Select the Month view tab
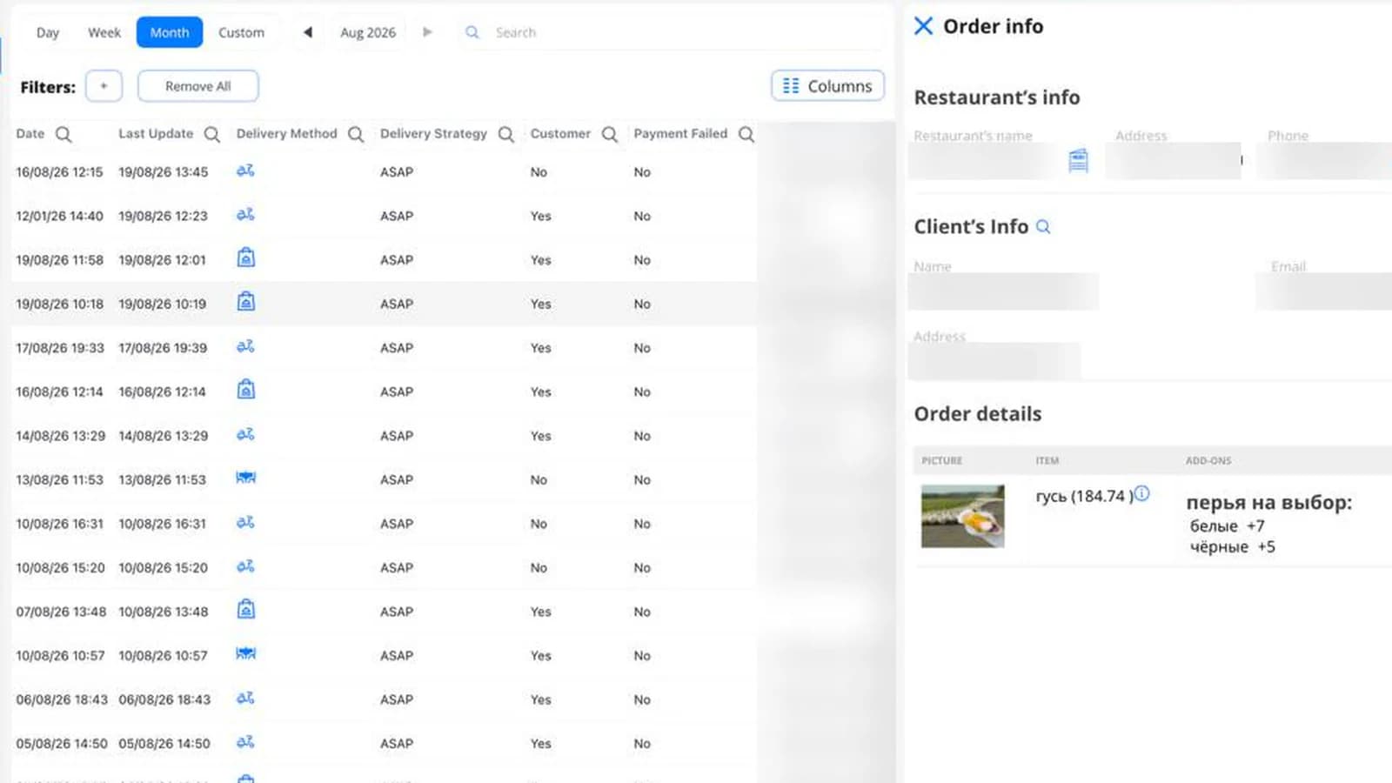The height and width of the screenshot is (783, 1392). coord(170,32)
